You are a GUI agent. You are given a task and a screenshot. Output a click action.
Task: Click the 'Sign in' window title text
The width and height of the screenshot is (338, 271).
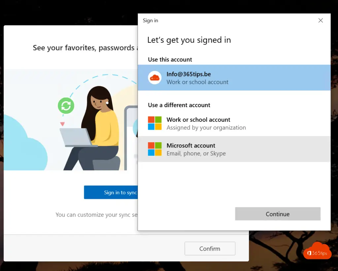151,21
